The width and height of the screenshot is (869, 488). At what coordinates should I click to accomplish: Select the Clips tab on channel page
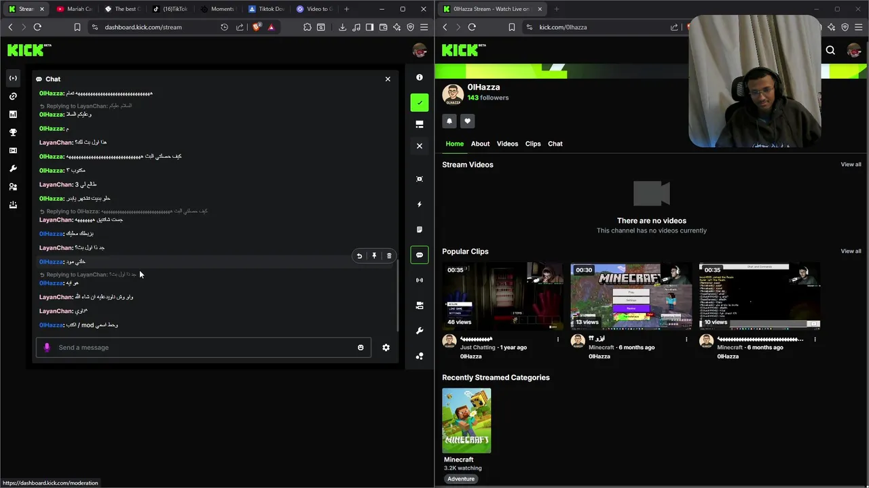pos(533,144)
